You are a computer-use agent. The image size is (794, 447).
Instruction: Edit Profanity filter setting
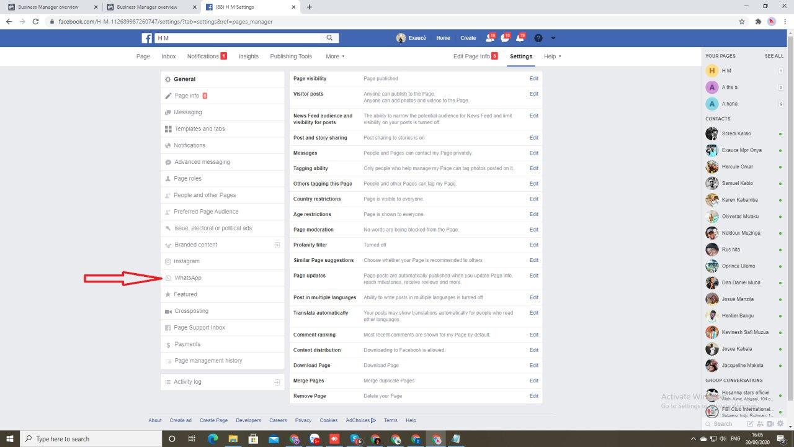[x=533, y=245]
